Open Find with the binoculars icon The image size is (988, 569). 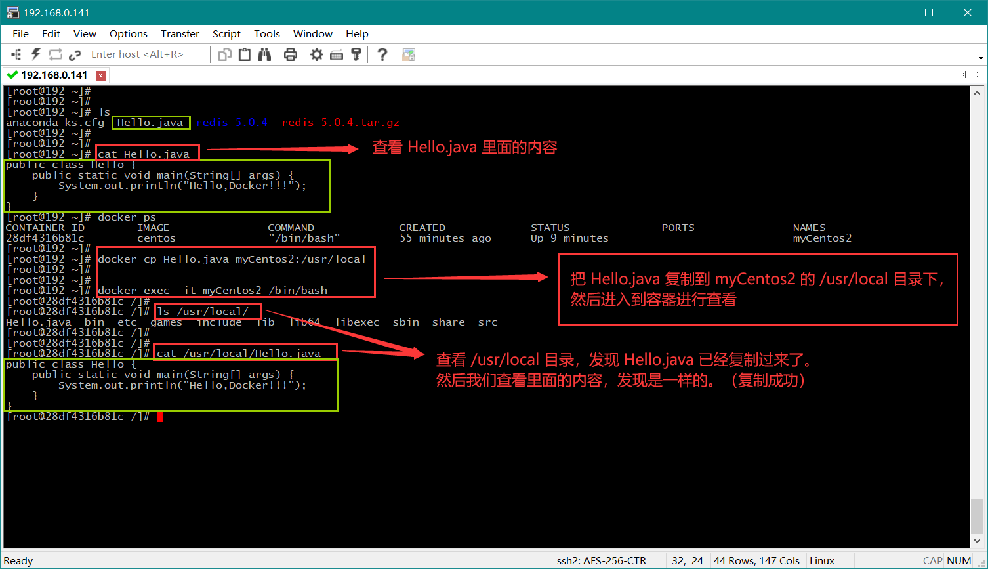pos(264,54)
